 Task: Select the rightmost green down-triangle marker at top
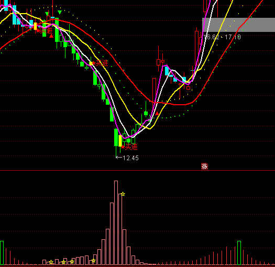click(60, 12)
